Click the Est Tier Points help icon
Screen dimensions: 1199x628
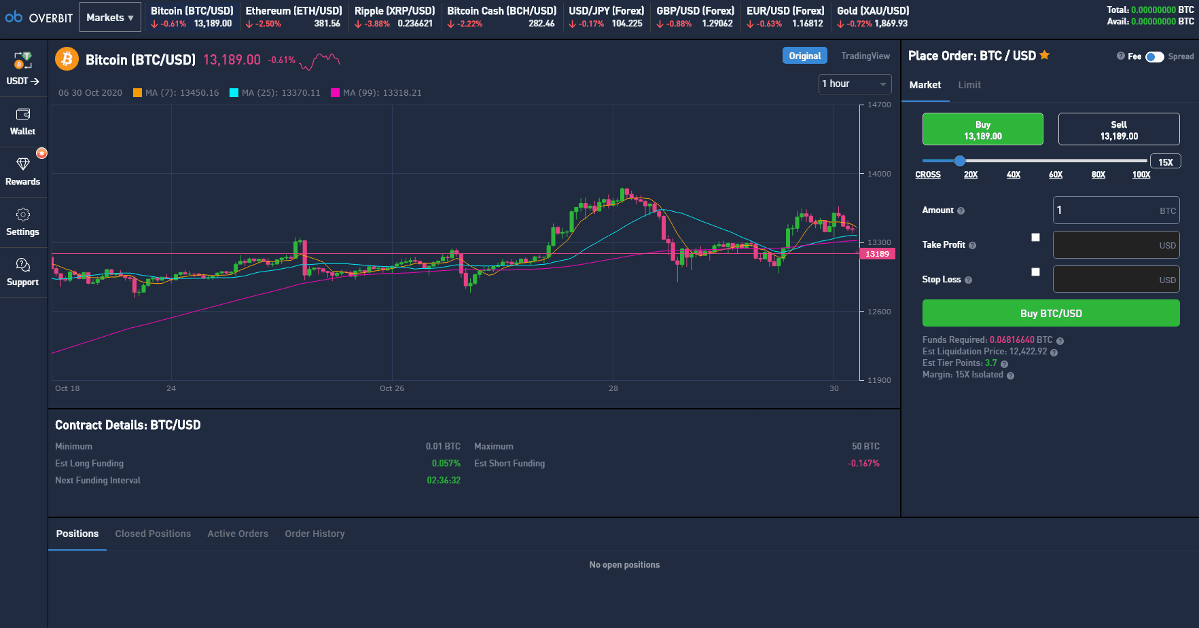[x=1004, y=364]
